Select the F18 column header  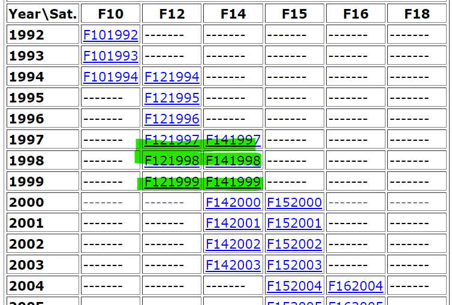(x=417, y=13)
